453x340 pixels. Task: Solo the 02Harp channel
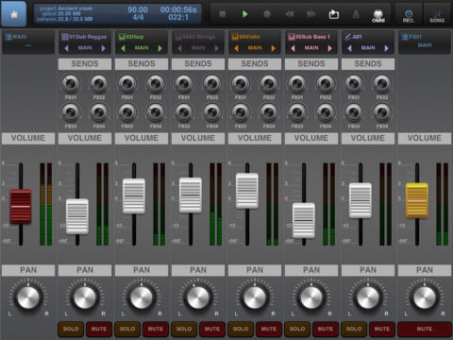pyautogui.click(x=127, y=329)
